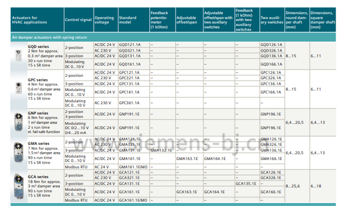Select auxiliary switch model GCA326.1E

[x=271, y=177]
